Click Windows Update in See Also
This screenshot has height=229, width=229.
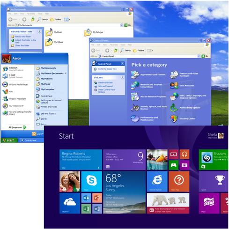click(103, 82)
